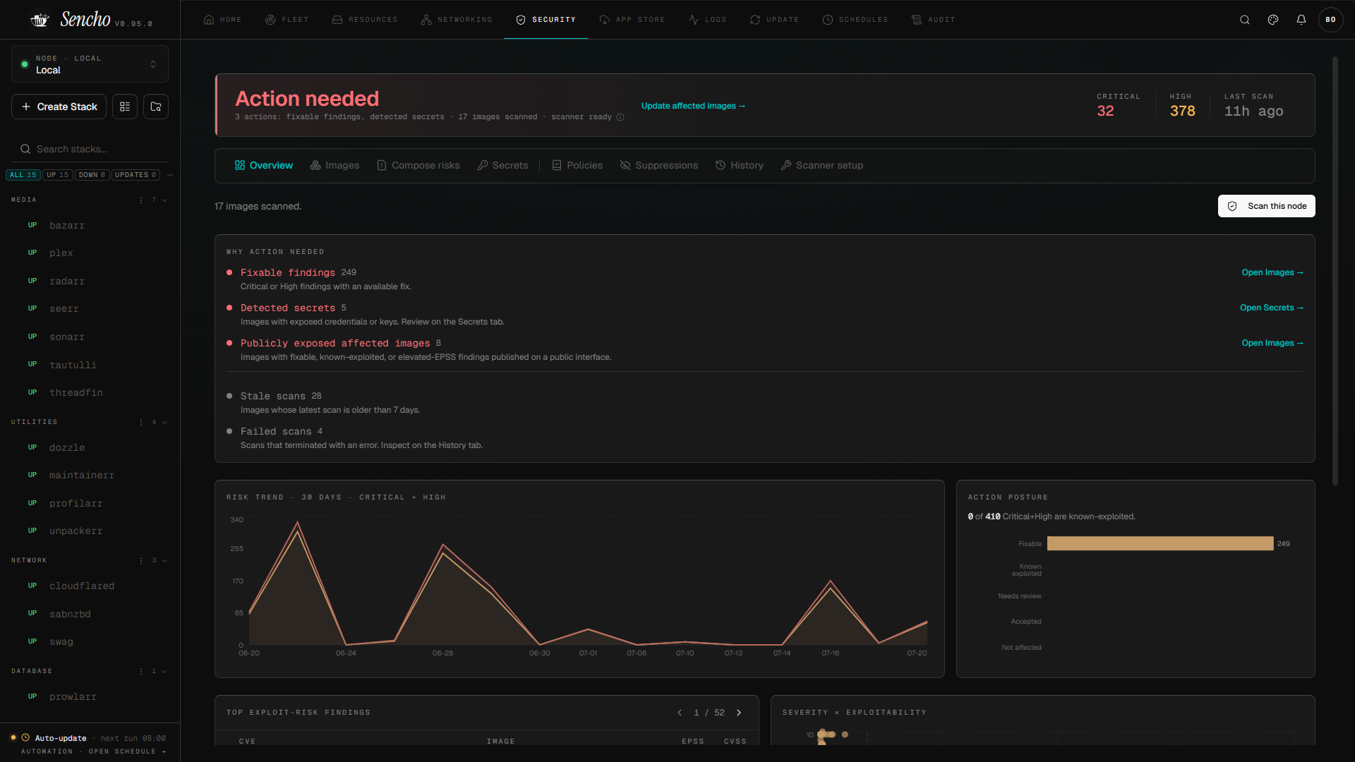This screenshot has width=1355, height=762.
Task: Filter stacks by DOWN 0
Action: pyautogui.click(x=92, y=175)
